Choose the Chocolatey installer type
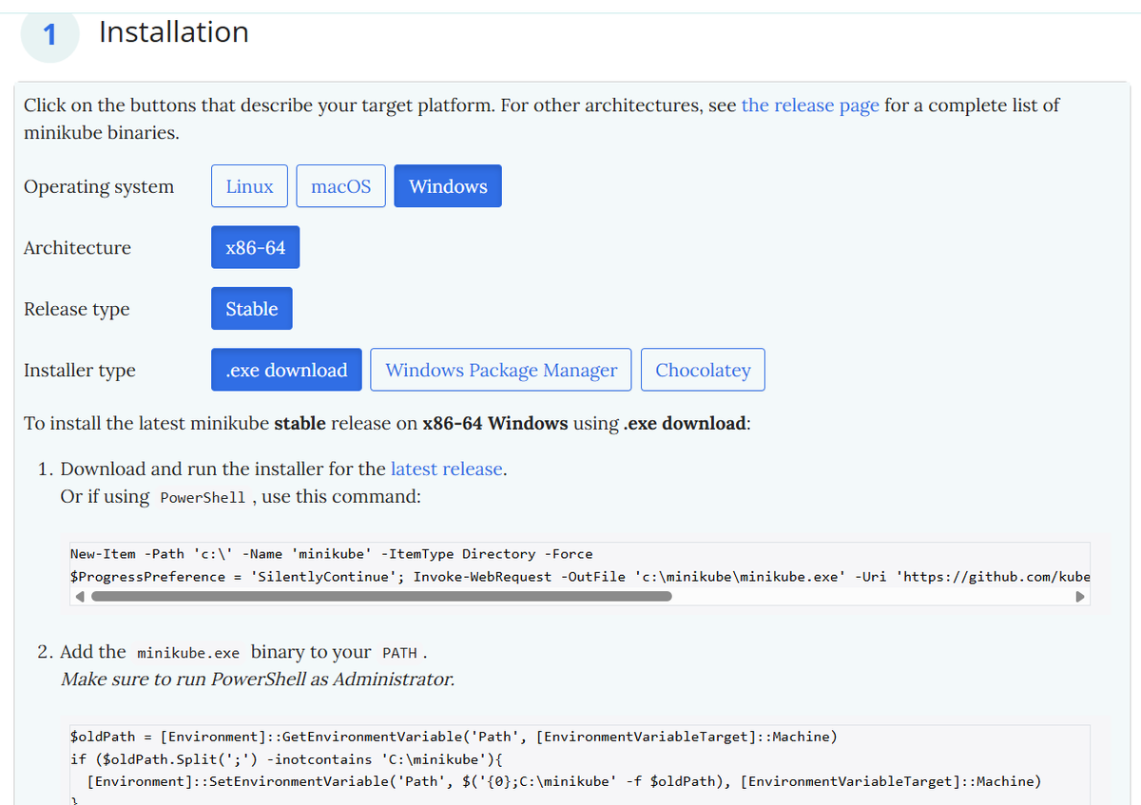Image resolution: width=1141 pixels, height=805 pixels. click(703, 370)
